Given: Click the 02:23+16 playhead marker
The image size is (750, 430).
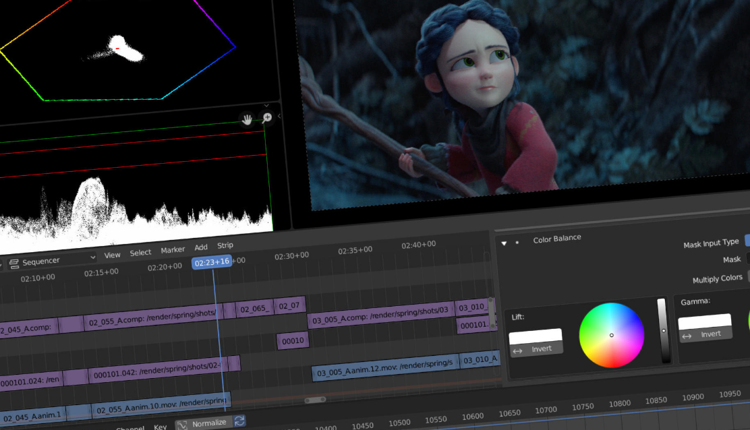Looking at the screenshot, I should [x=212, y=262].
